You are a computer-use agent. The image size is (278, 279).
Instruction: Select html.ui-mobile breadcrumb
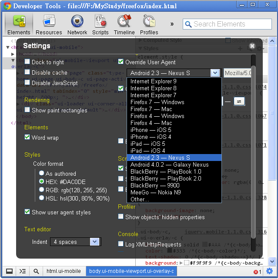(x=64, y=271)
